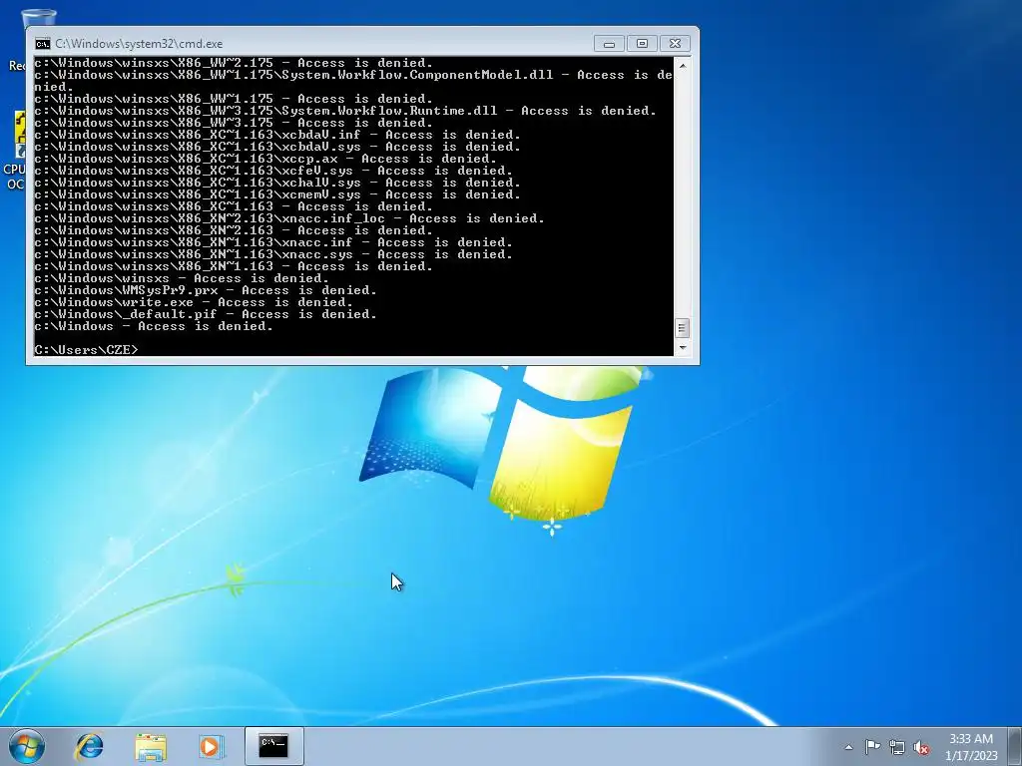Image resolution: width=1022 pixels, height=766 pixels.
Task: Click the Show desktop strip
Action: click(1015, 746)
